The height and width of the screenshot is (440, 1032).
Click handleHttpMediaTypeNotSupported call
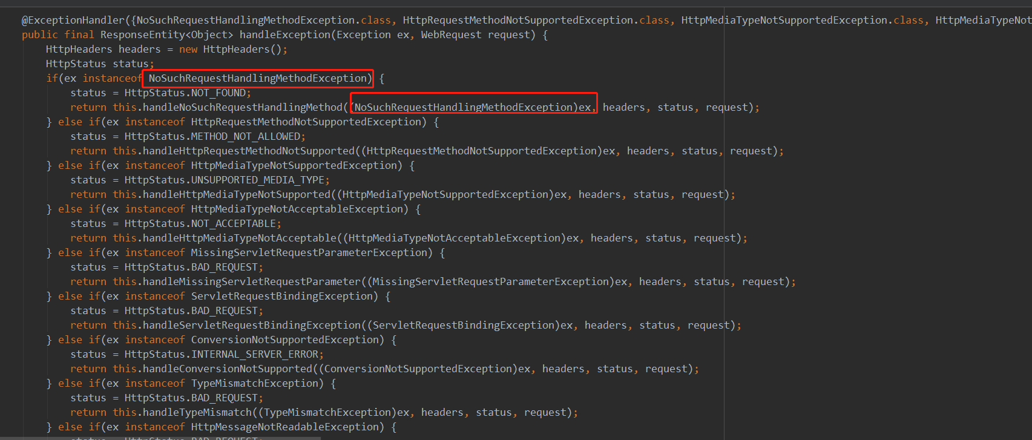pos(236,194)
